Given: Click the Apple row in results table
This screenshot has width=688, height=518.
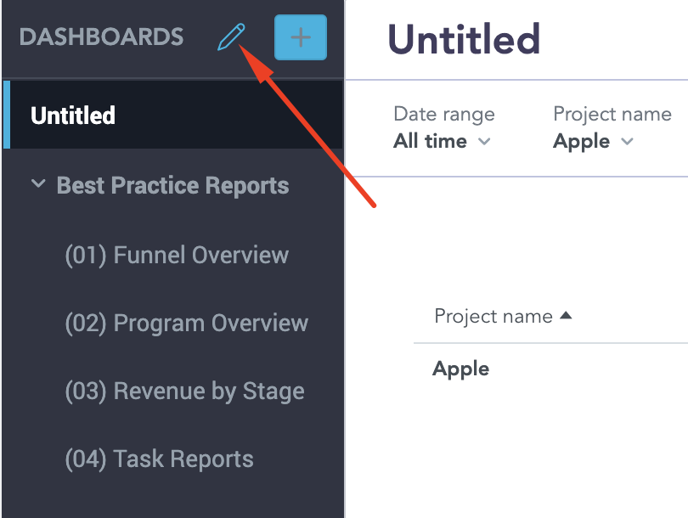Looking at the screenshot, I should point(460,369).
